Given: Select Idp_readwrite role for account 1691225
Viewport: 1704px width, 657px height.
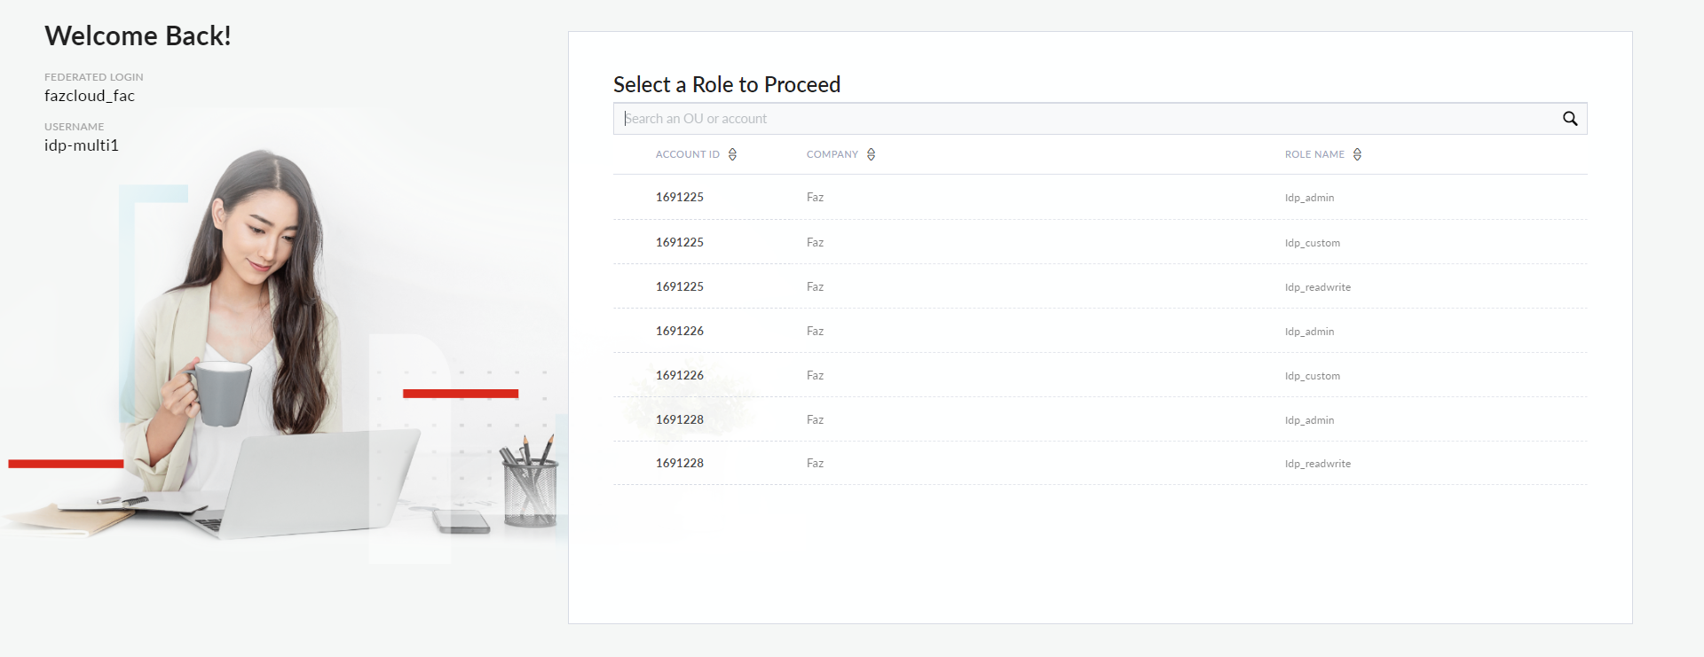Looking at the screenshot, I should [1317, 287].
